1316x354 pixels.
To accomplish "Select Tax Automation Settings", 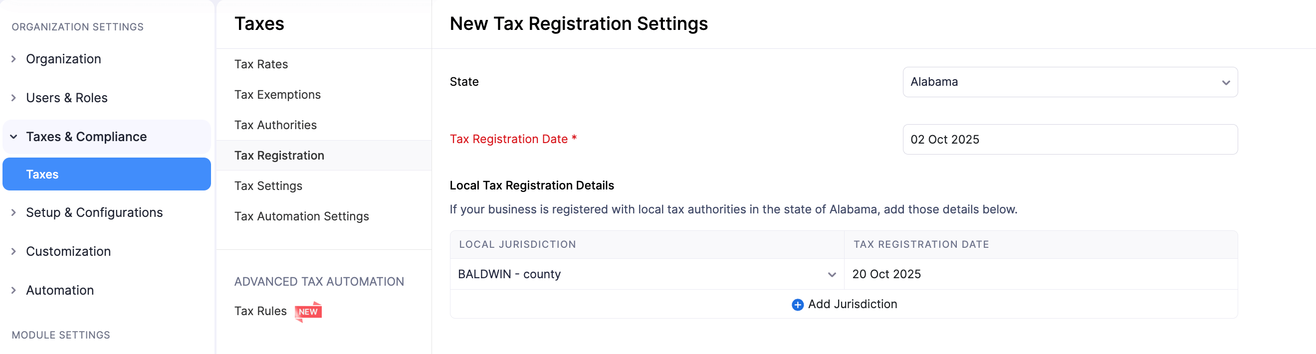I will [x=301, y=216].
